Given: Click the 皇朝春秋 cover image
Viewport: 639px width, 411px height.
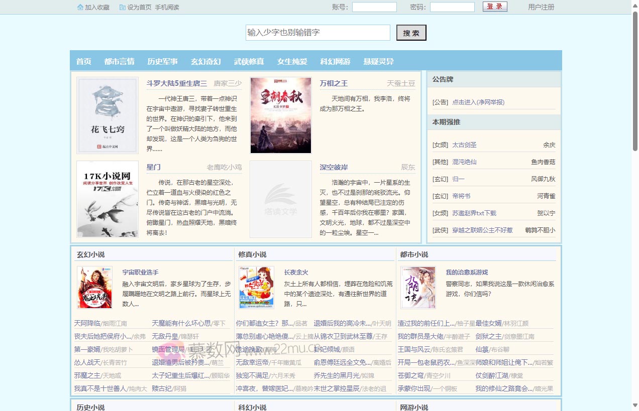Looking at the screenshot, I should (x=281, y=115).
